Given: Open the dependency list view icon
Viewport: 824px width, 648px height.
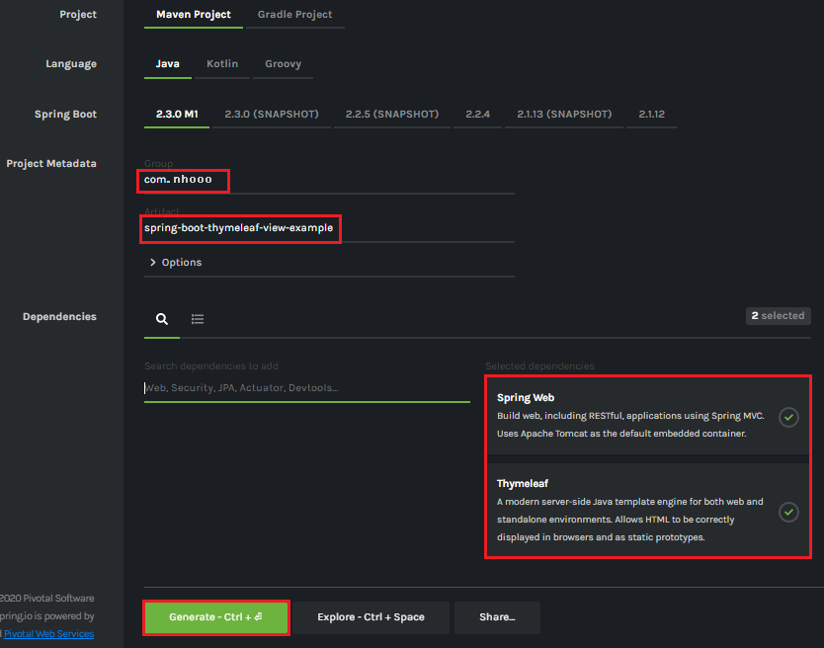Looking at the screenshot, I should [x=197, y=318].
